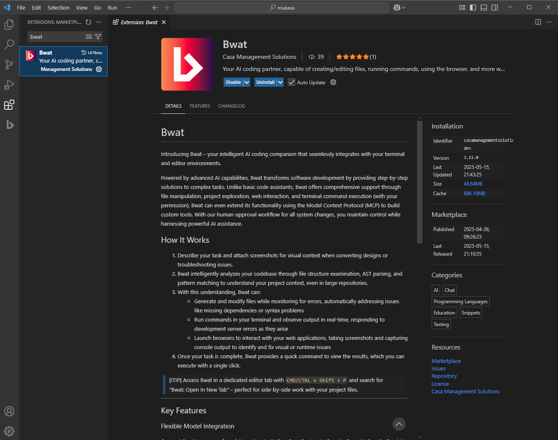558x440 pixels.
Task: Toggle primary side bar visibility
Action: point(473,8)
